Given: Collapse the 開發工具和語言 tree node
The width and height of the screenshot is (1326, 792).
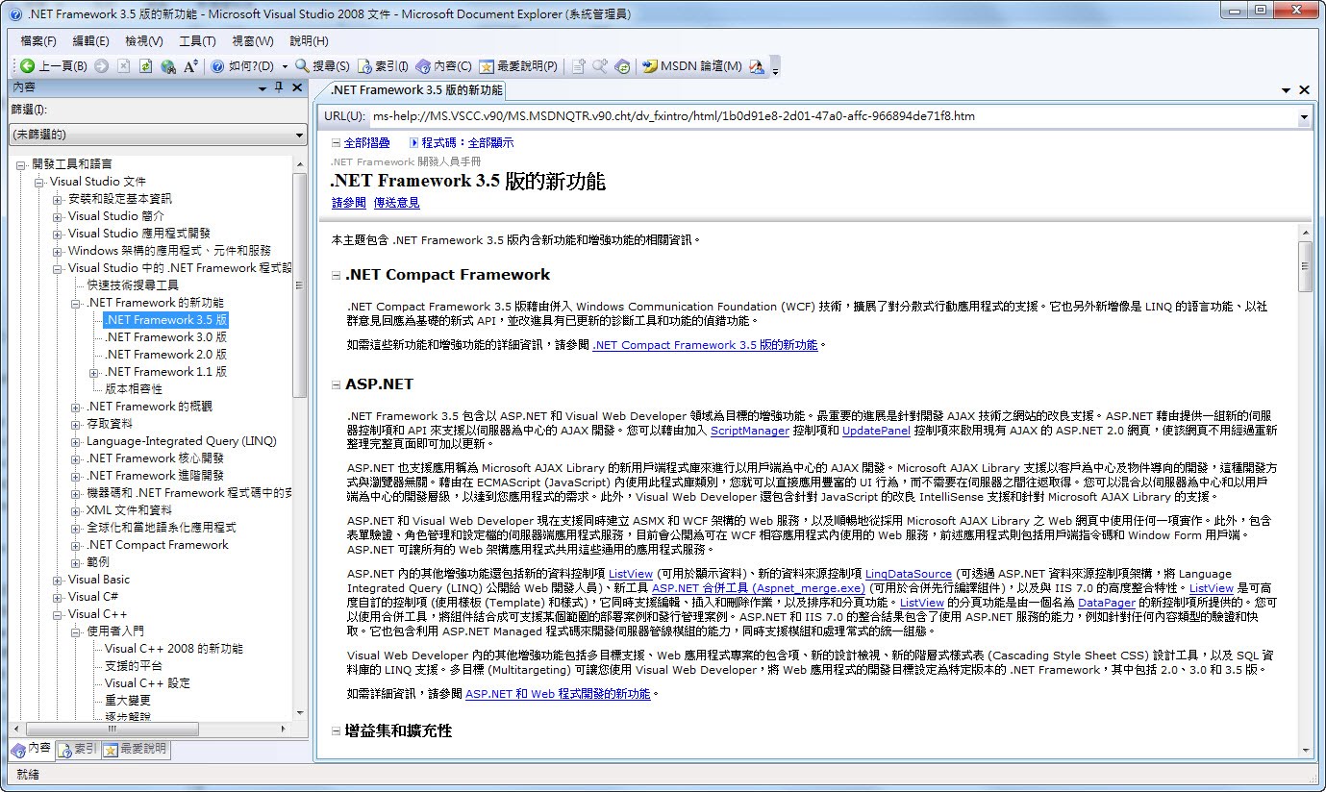Looking at the screenshot, I should (22, 164).
